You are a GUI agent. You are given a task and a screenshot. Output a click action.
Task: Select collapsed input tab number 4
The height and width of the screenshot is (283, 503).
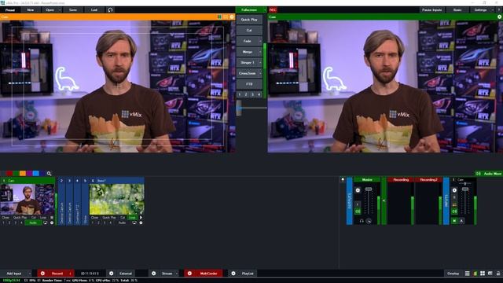pyautogui.click(x=77, y=201)
